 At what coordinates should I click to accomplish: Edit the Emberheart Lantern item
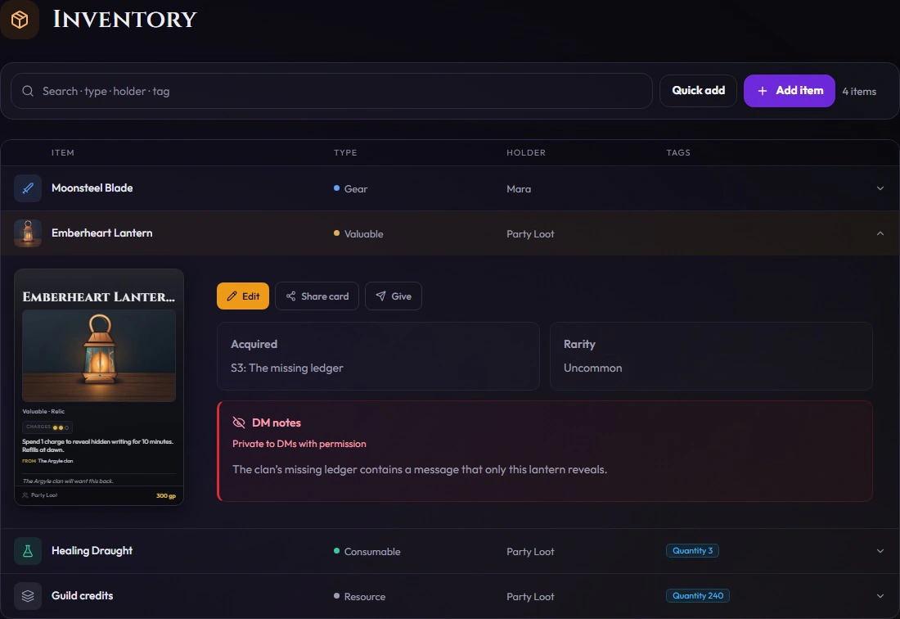coord(243,296)
